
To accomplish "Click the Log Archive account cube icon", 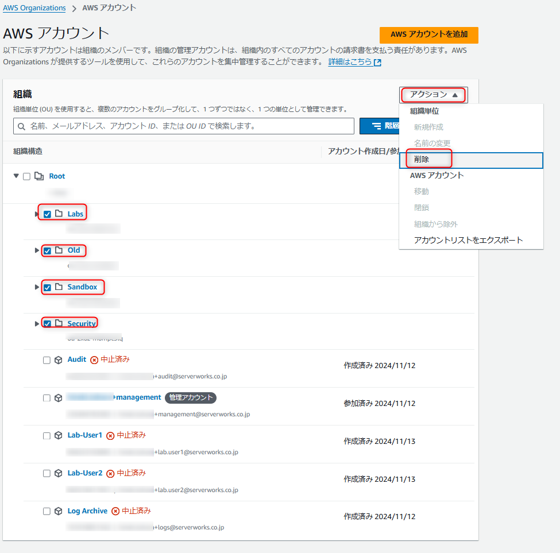I will tap(58, 511).
